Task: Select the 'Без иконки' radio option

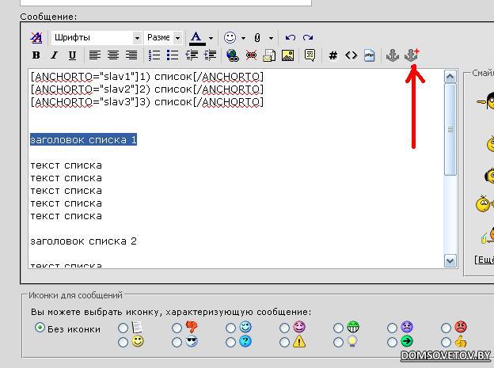Action: pos(40,328)
